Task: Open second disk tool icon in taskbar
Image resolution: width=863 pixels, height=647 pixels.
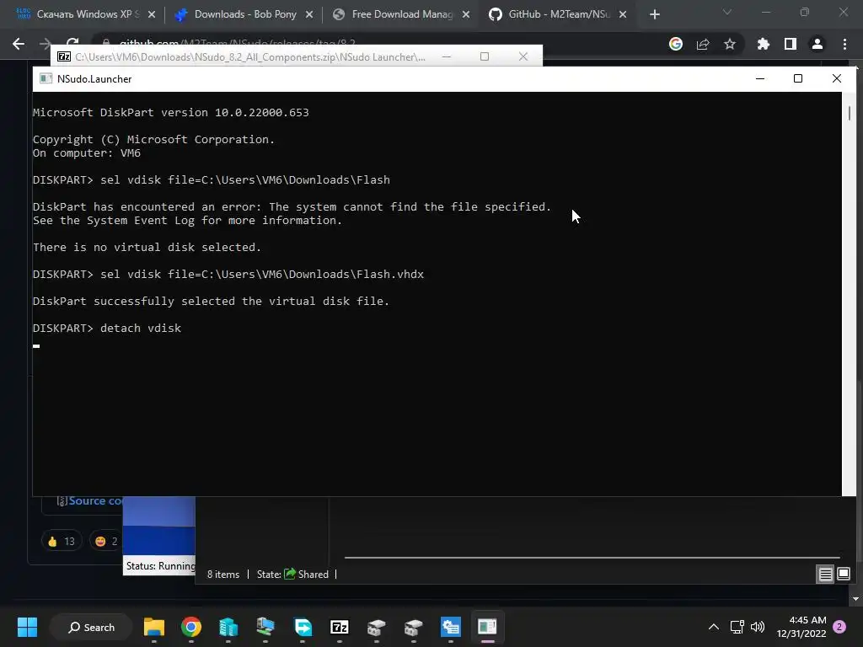Action: click(413, 627)
